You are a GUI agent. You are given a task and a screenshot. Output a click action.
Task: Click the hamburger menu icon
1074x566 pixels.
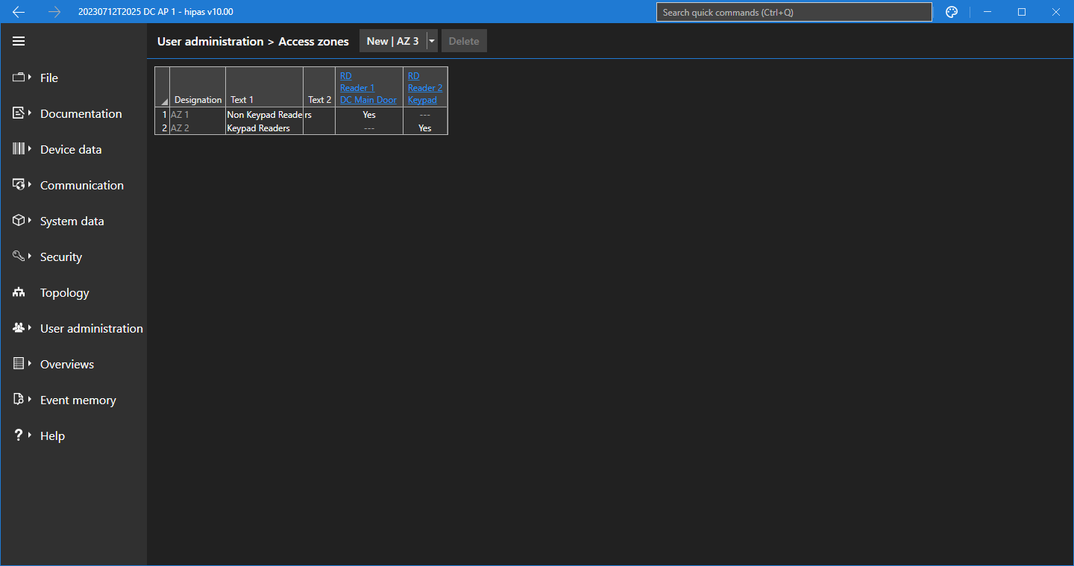click(x=19, y=41)
